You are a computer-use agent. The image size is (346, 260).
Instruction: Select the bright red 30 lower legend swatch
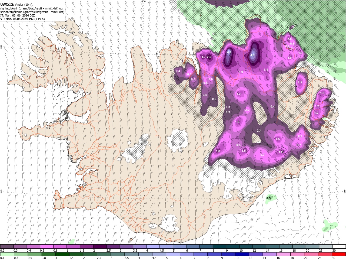click(339, 254)
